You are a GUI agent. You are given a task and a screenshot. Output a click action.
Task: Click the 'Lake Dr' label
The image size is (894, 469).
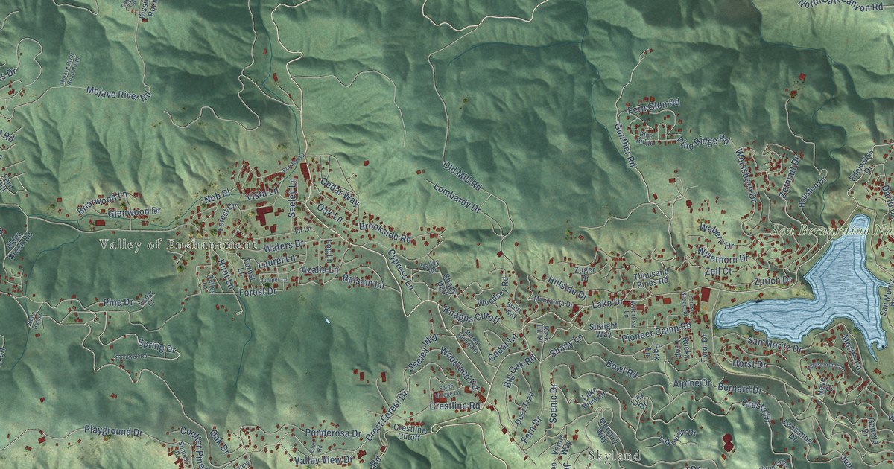tap(606, 303)
